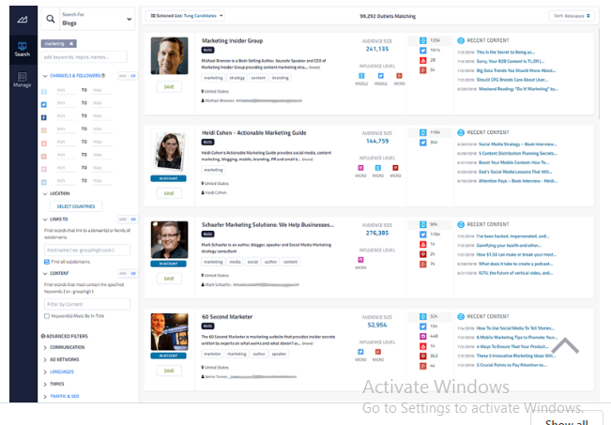Click the scroll-to-top chevron arrow
The image size is (611, 425).
565,346
